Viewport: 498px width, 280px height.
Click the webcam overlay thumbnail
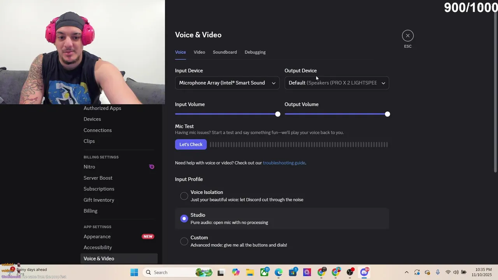coord(82,52)
